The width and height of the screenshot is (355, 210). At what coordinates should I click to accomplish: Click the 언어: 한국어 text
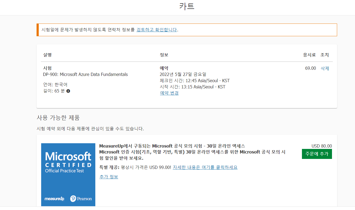point(55,85)
